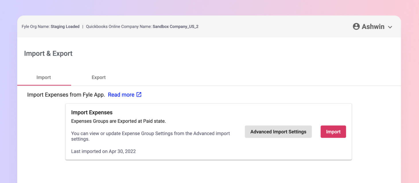Click Import Expenses from Fyle App text
This screenshot has width=419, height=183.
pyautogui.click(x=66, y=95)
